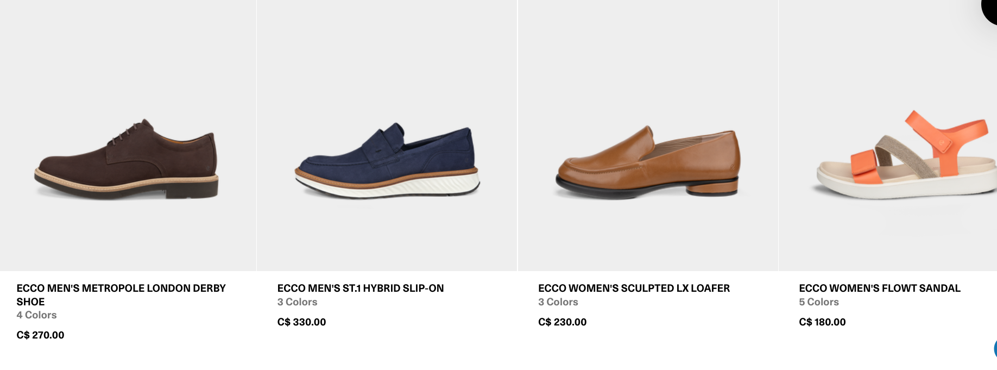
Task: Open the brown Metropole London Derby shoe image
Action: (x=128, y=135)
